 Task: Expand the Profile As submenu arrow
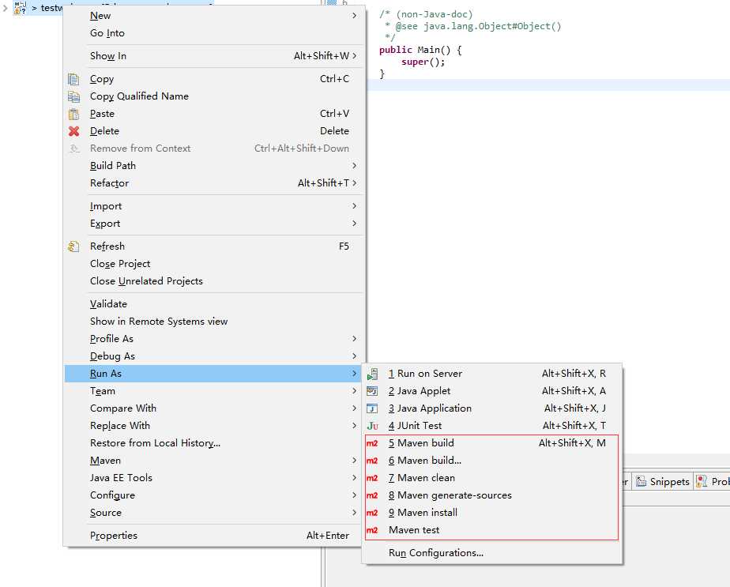pos(354,339)
